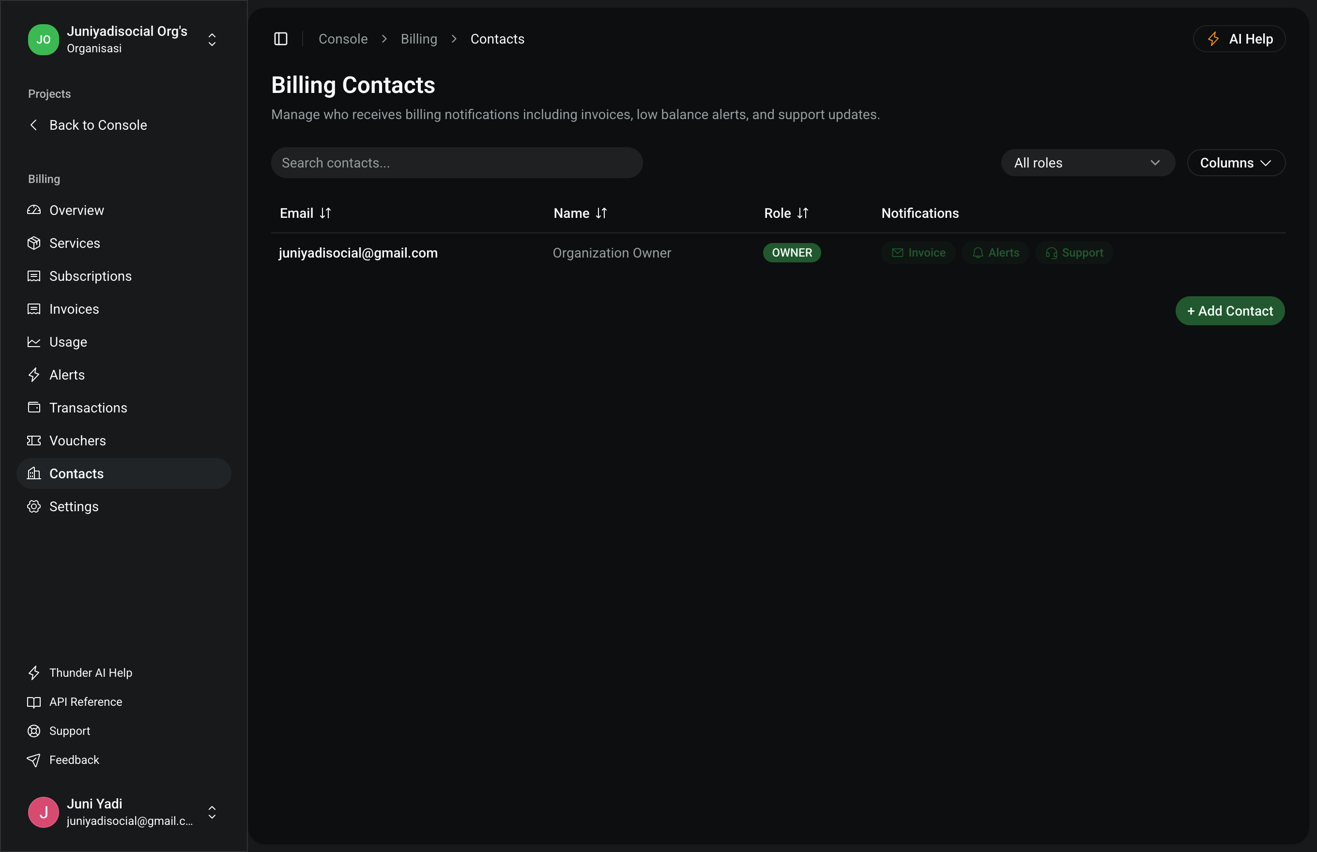Image resolution: width=1317 pixels, height=852 pixels.
Task: Click the JO organization avatar
Action: click(43, 39)
